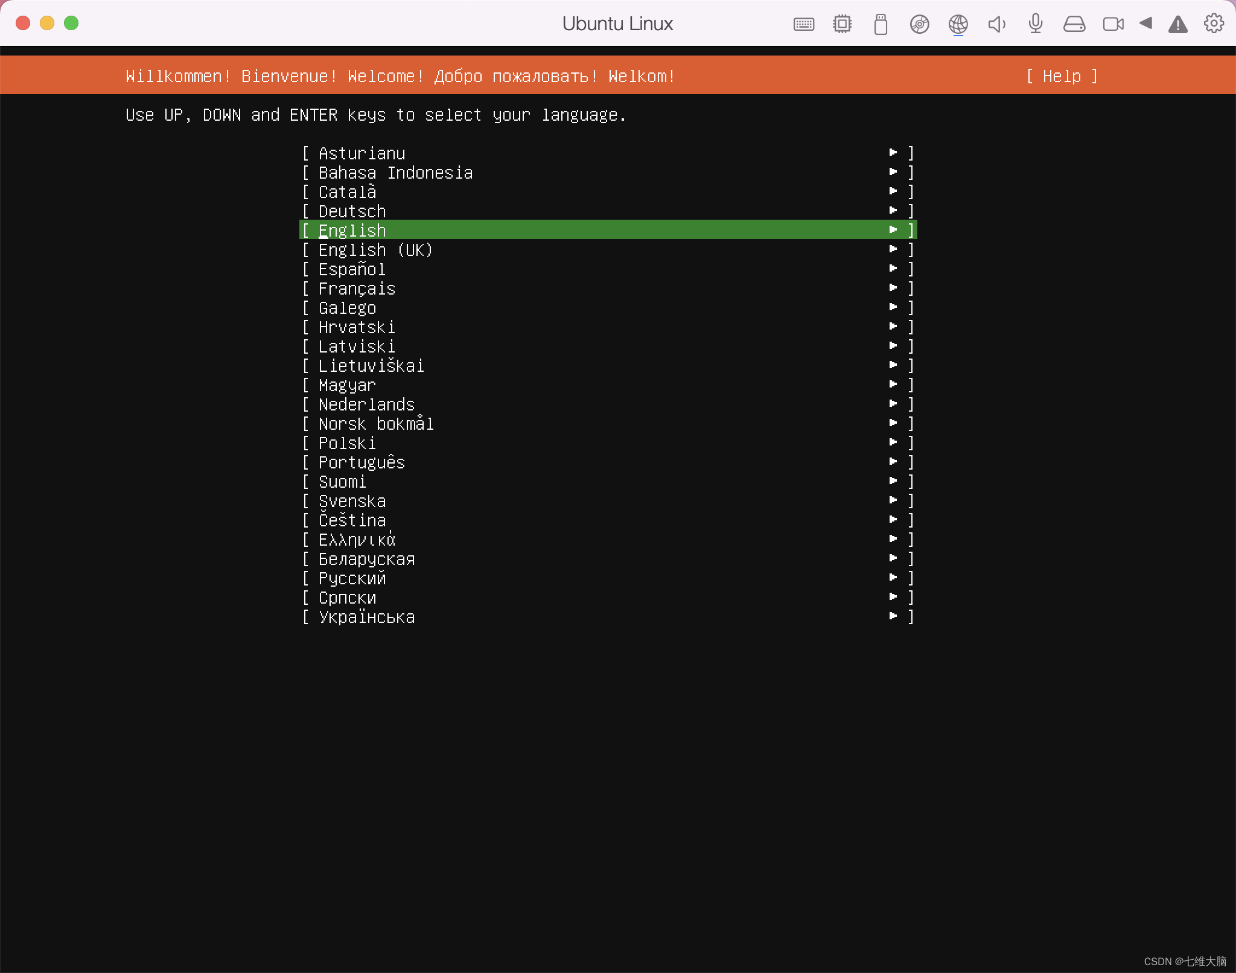Open the USB device icon

click(881, 24)
